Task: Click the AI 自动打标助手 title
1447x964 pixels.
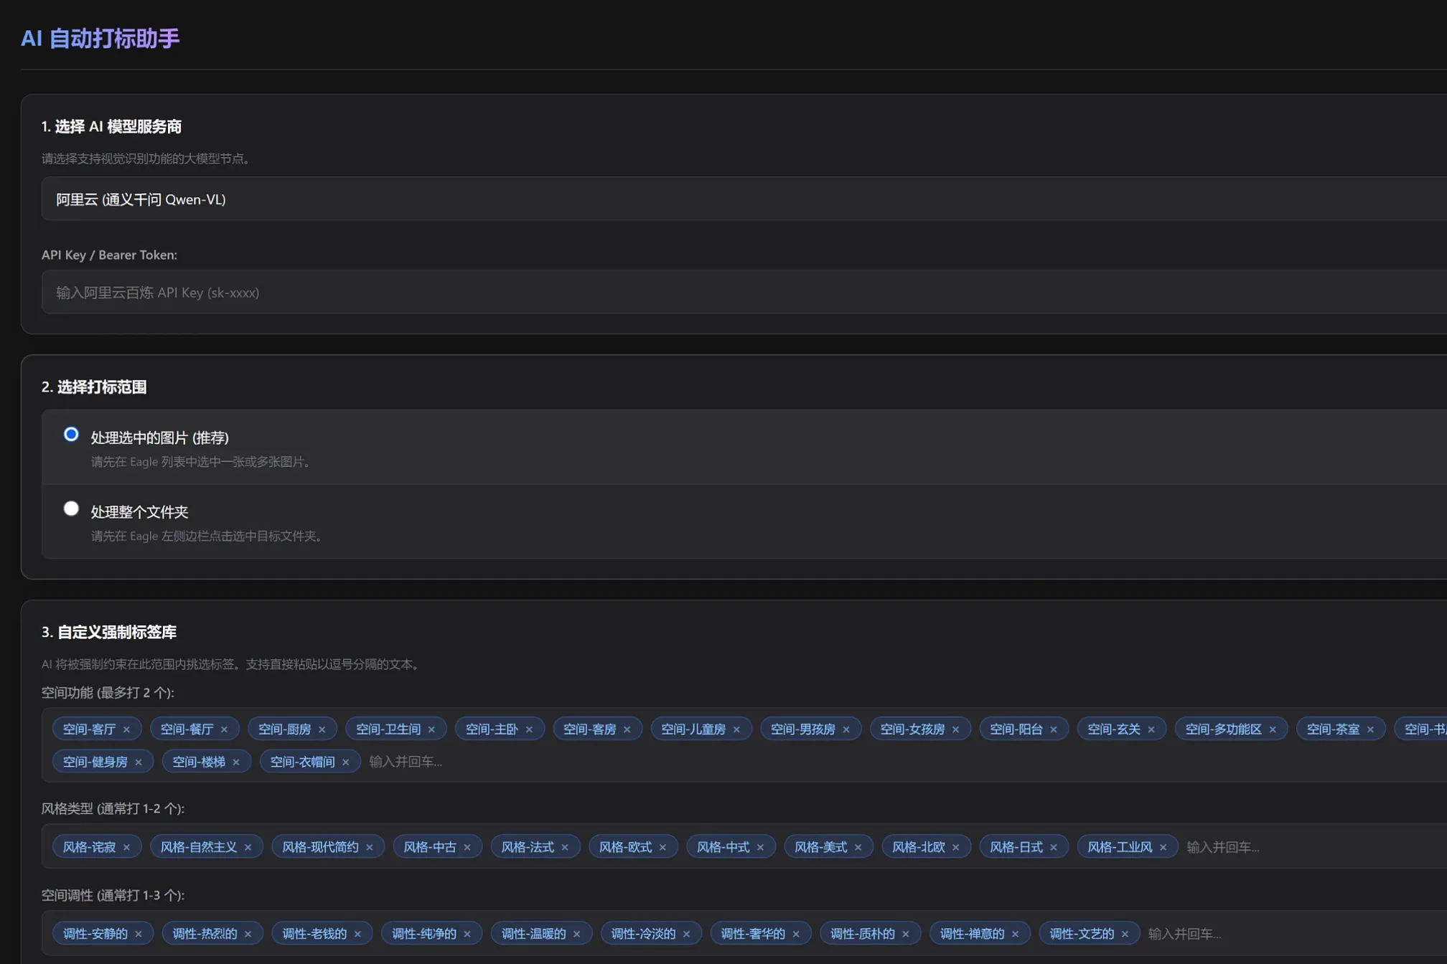Action: click(100, 38)
